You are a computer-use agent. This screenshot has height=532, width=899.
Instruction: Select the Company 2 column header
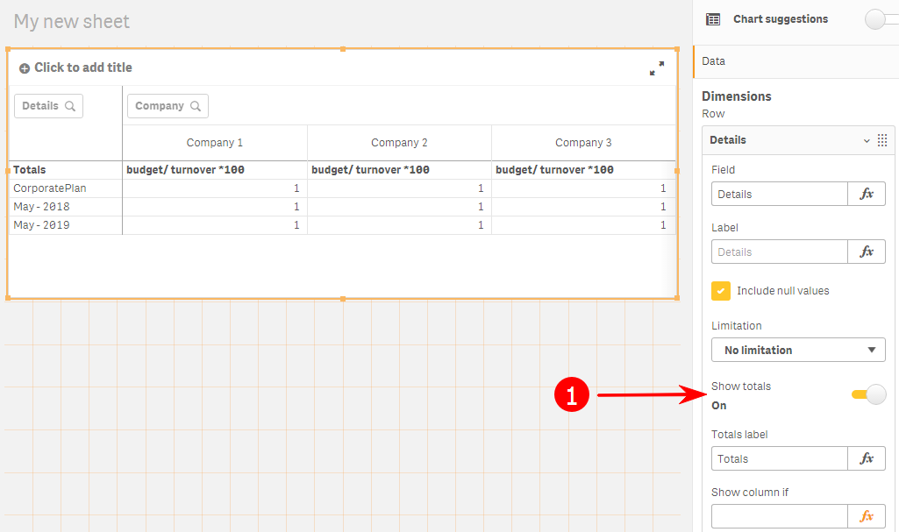pyautogui.click(x=399, y=143)
